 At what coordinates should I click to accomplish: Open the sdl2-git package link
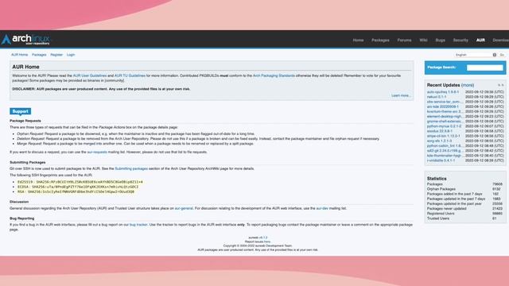click(445, 151)
